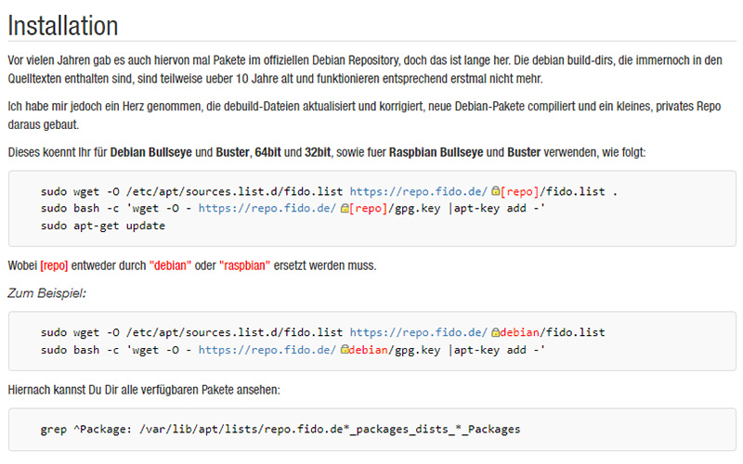The width and height of the screenshot is (743, 464).
Task: Click the italic 'Zum Beispiel:' text
Action: pyautogui.click(x=47, y=293)
